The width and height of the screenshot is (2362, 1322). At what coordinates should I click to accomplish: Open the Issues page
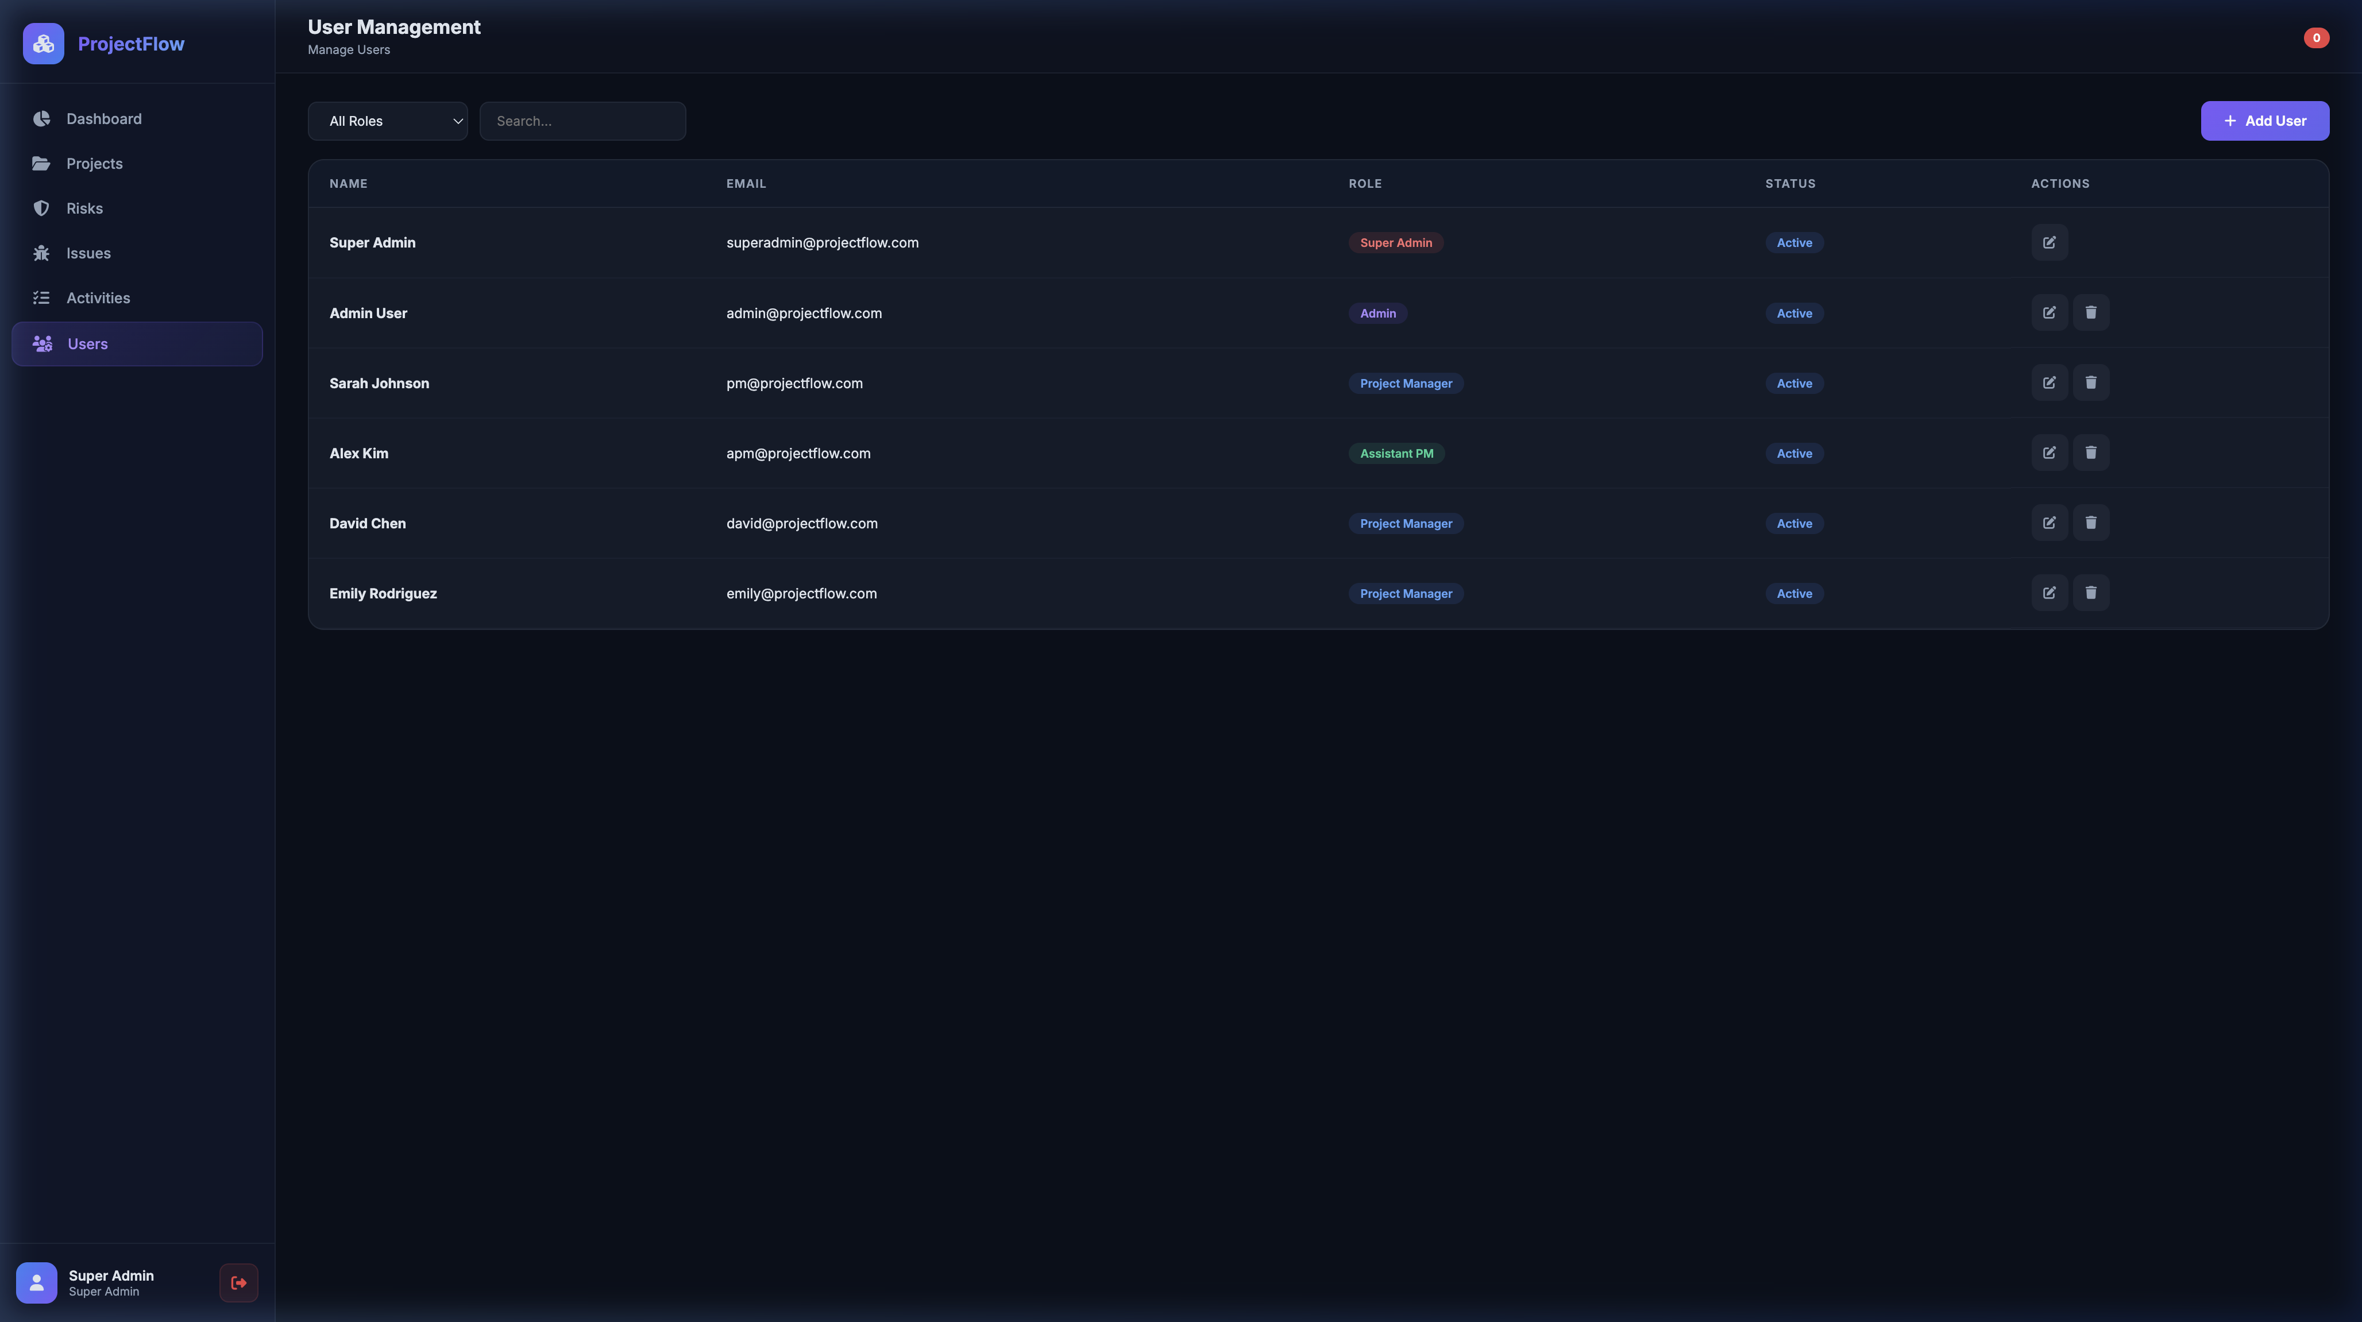point(88,253)
